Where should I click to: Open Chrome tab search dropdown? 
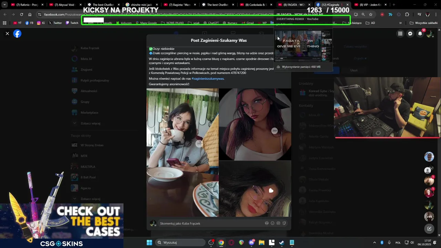click(4, 5)
